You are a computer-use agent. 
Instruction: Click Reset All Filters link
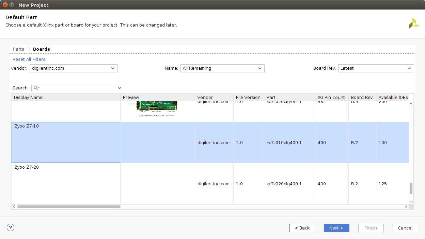pos(29,59)
